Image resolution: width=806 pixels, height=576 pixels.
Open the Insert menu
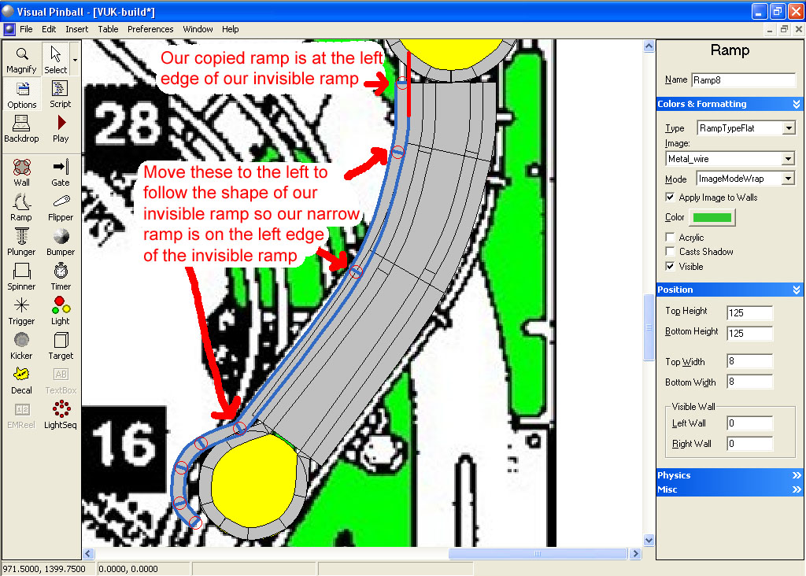coord(77,29)
